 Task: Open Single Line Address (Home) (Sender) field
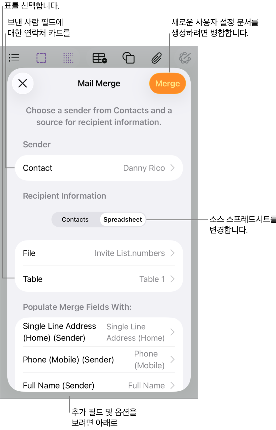coord(99,332)
